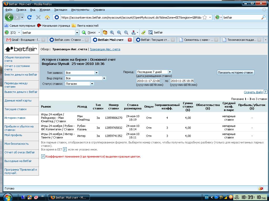Open Вывести деньги с Betfair sidebar link
This screenshot has width=269, height=201.
(21, 92)
